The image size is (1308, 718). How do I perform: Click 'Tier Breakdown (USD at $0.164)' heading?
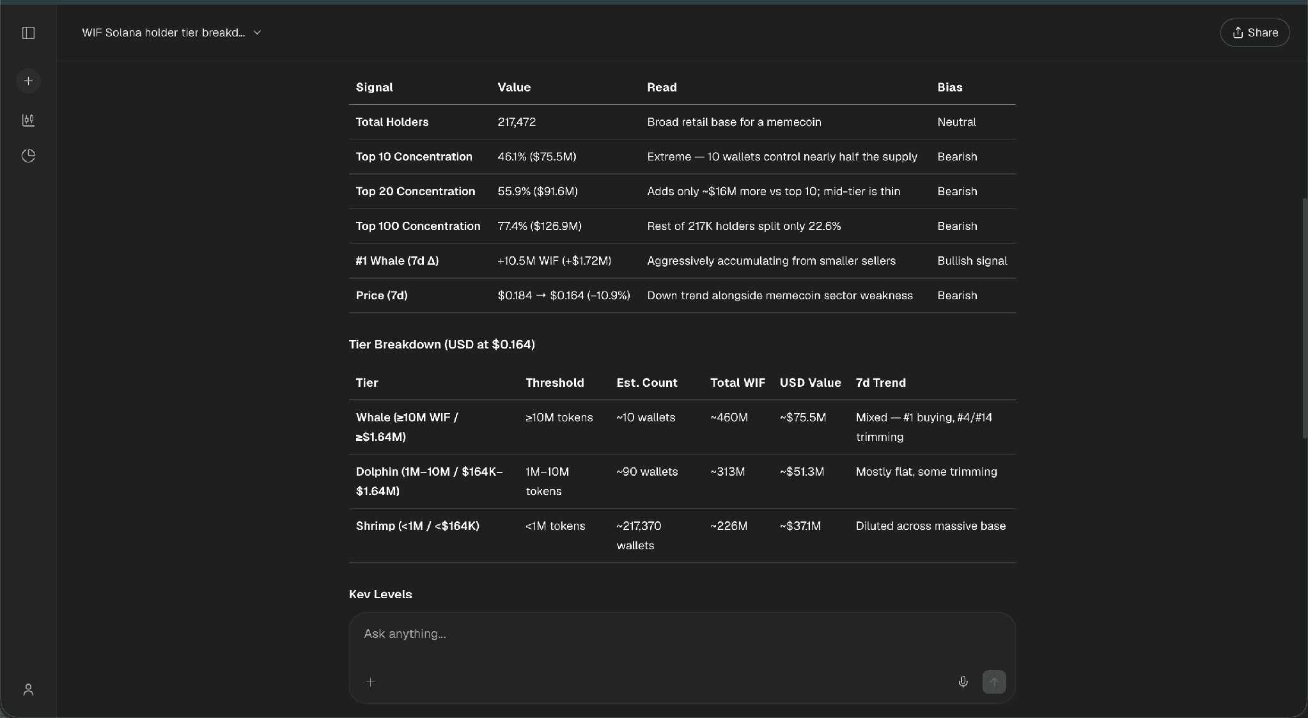tap(442, 345)
